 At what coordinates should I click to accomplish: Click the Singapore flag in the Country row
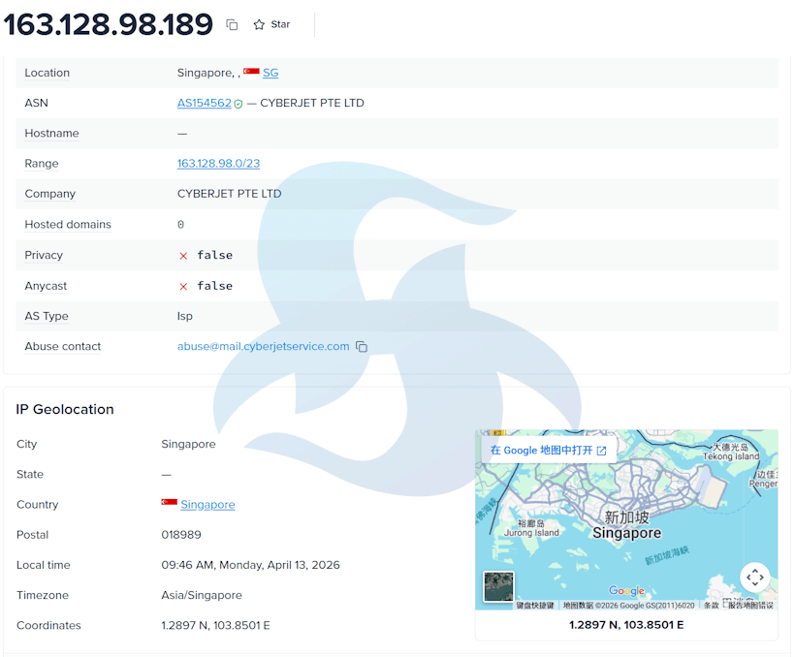[170, 504]
